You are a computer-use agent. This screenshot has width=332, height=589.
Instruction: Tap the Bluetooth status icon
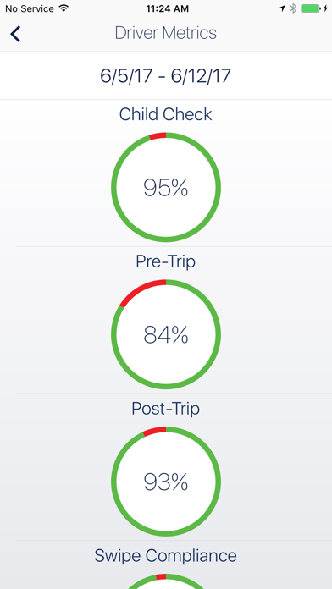tap(293, 8)
